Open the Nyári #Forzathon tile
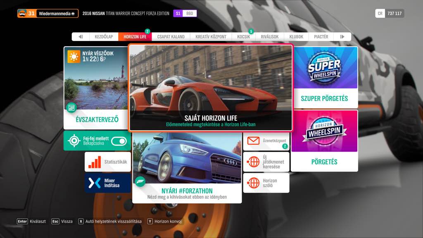Image resolution: width=423 pixels, height=238 pixels. pyautogui.click(x=187, y=168)
